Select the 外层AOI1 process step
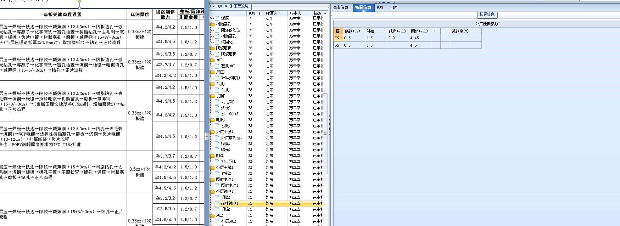The width and height of the screenshot is (620, 226). pos(229,221)
